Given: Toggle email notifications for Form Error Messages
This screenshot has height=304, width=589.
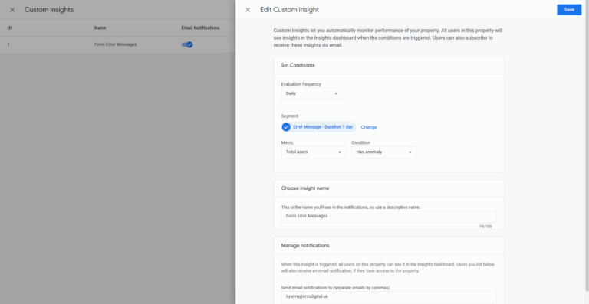Looking at the screenshot, I should tap(187, 44).
